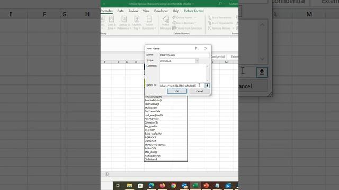Click the help question mark in New Name dialog
The height and width of the screenshot is (190, 339).
pyautogui.click(x=195, y=48)
